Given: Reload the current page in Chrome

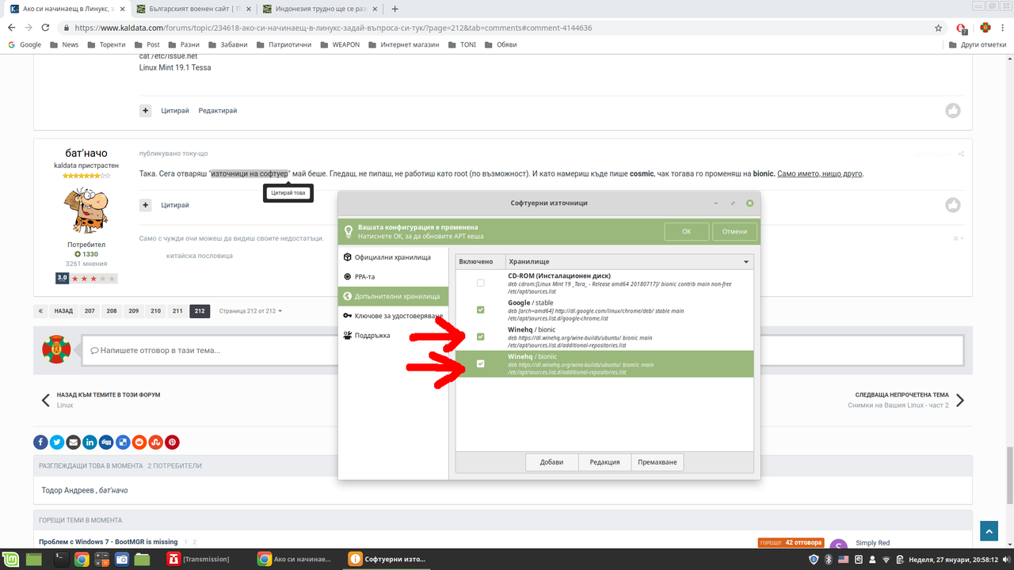Looking at the screenshot, I should (x=48, y=28).
